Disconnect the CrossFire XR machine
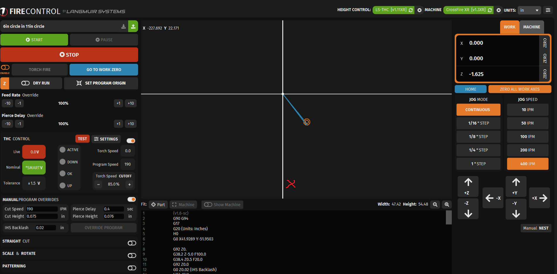The height and width of the screenshot is (274, 557). tap(498, 10)
